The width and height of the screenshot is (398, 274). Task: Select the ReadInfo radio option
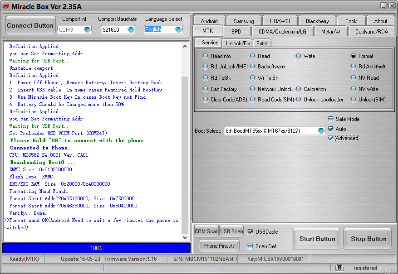(x=205, y=56)
